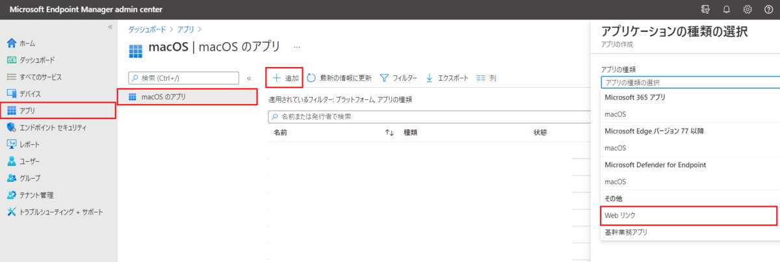Collapse the resource menu double chevron
The image size is (780, 262).
[x=249, y=78]
